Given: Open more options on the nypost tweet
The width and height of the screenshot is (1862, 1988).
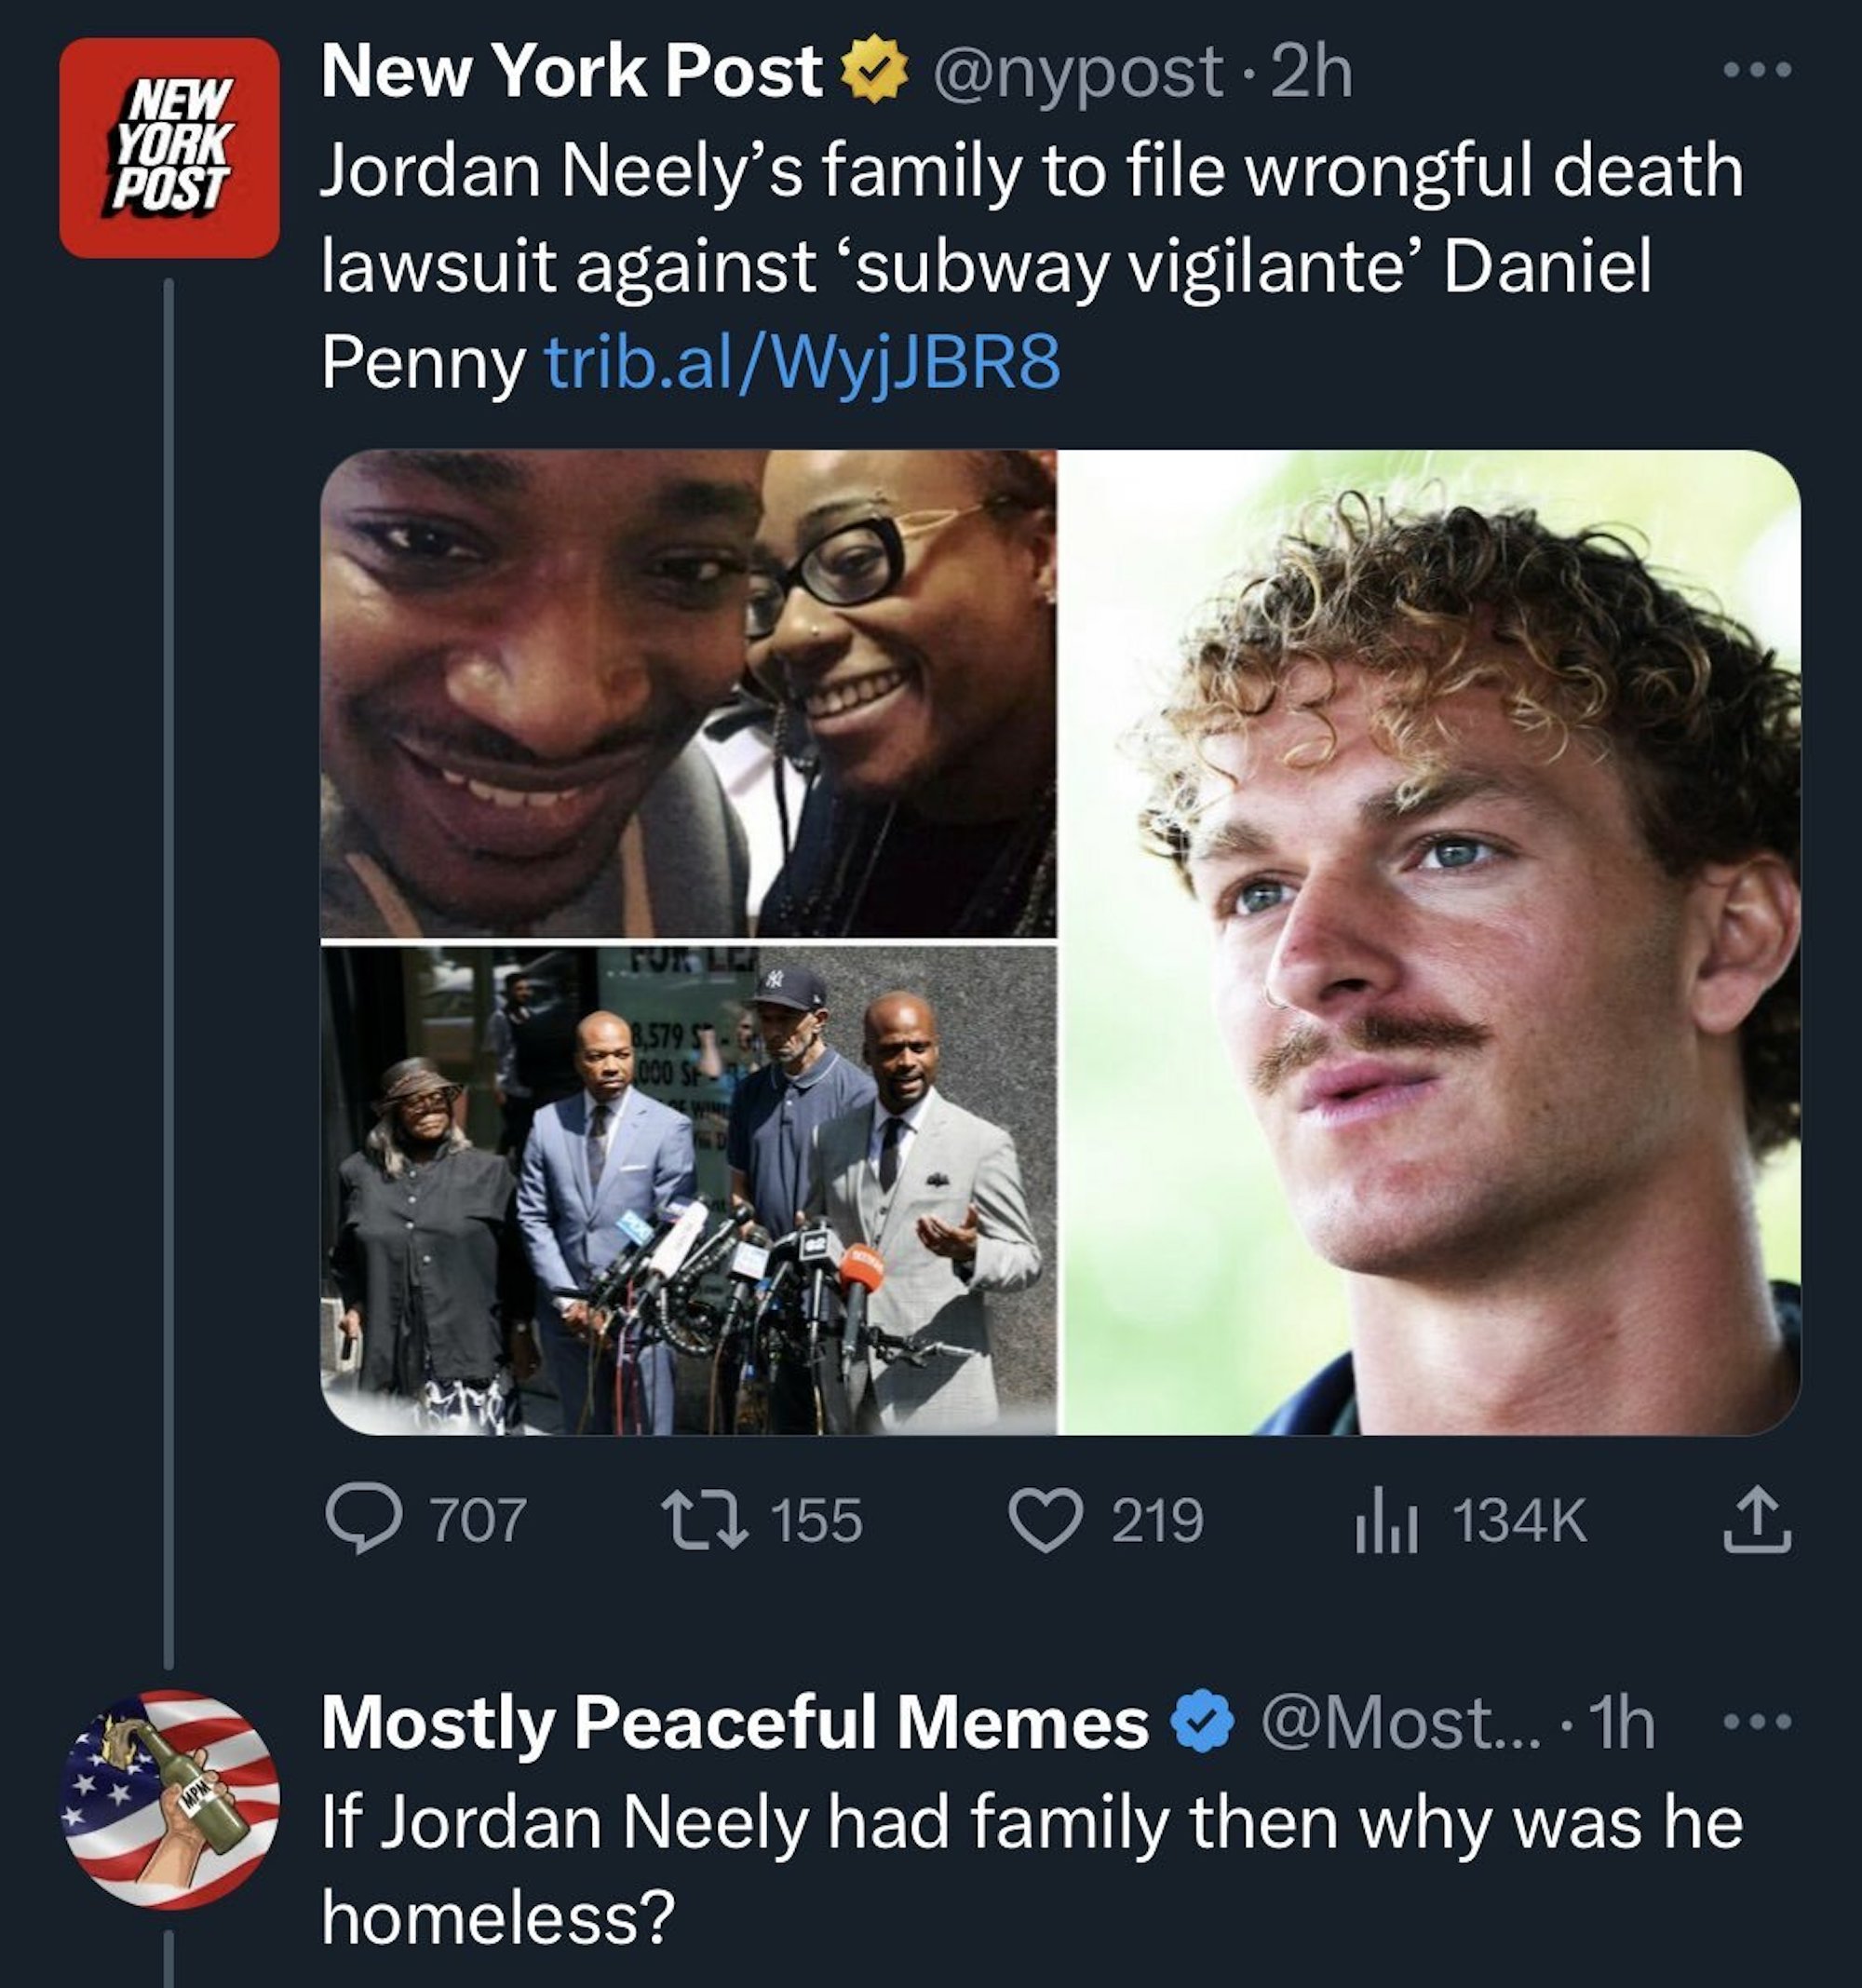Looking at the screenshot, I should (1757, 70).
